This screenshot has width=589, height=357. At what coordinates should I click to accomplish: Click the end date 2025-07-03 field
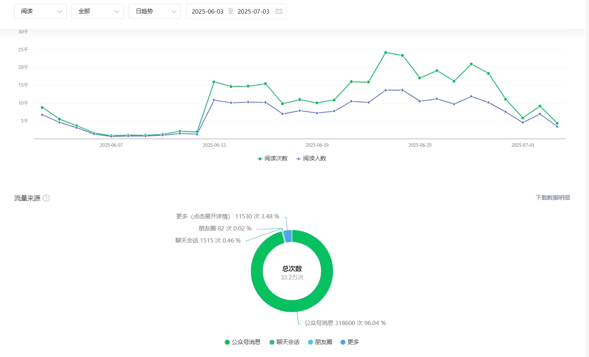[x=253, y=12]
